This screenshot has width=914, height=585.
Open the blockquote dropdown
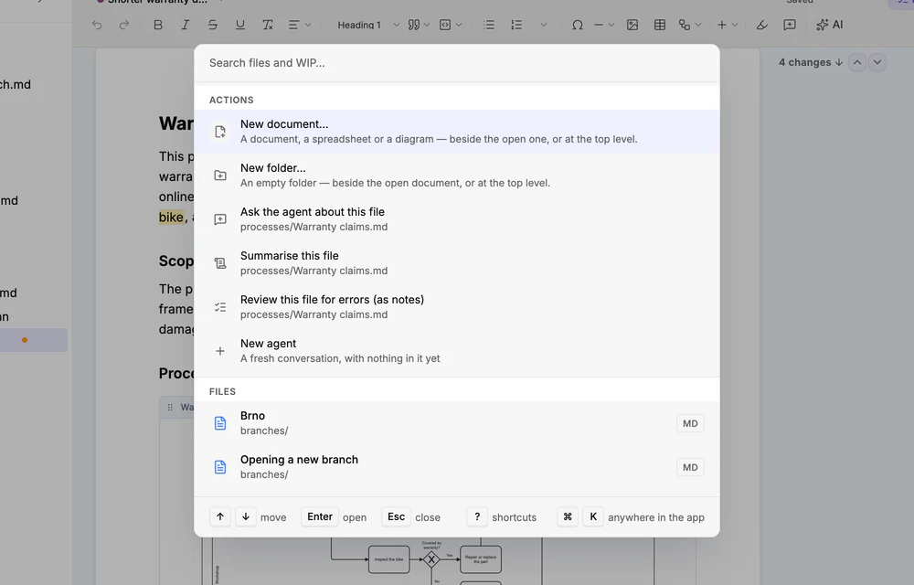[x=420, y=25]
